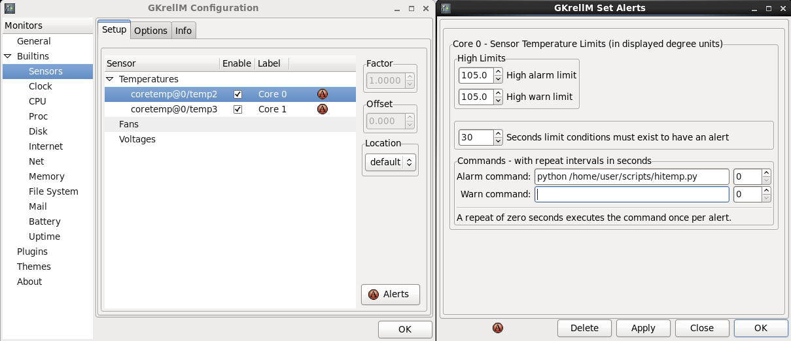Select About in Monitors tree
This screenshot has width=791, height=341.
coord(29,282)
